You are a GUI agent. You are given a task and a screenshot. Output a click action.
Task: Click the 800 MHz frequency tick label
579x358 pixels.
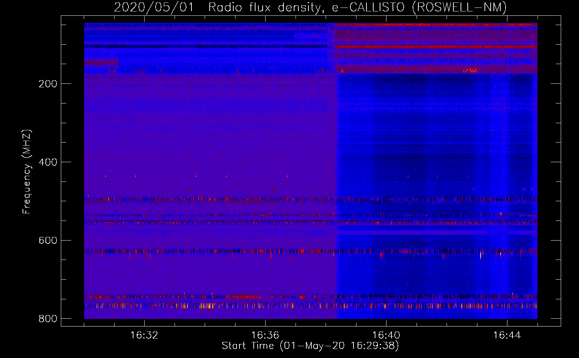click(48, 319)
